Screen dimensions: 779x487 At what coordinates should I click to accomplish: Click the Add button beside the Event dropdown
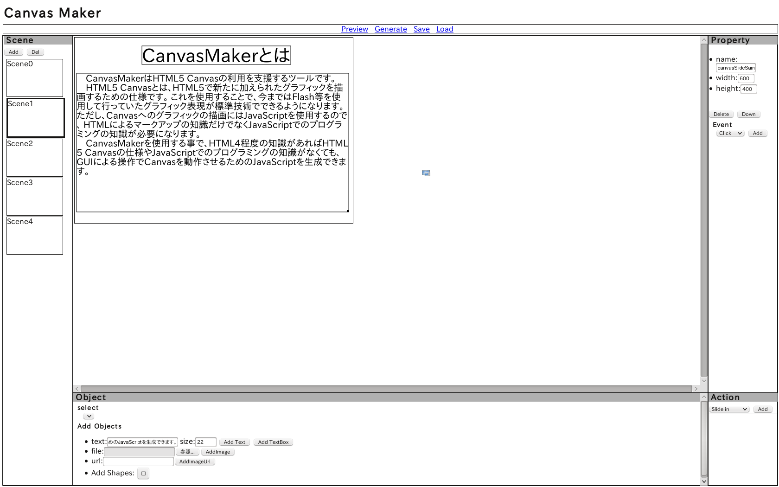[758, 133]
